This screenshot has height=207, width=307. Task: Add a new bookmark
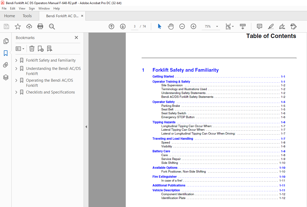pos(41,49)
